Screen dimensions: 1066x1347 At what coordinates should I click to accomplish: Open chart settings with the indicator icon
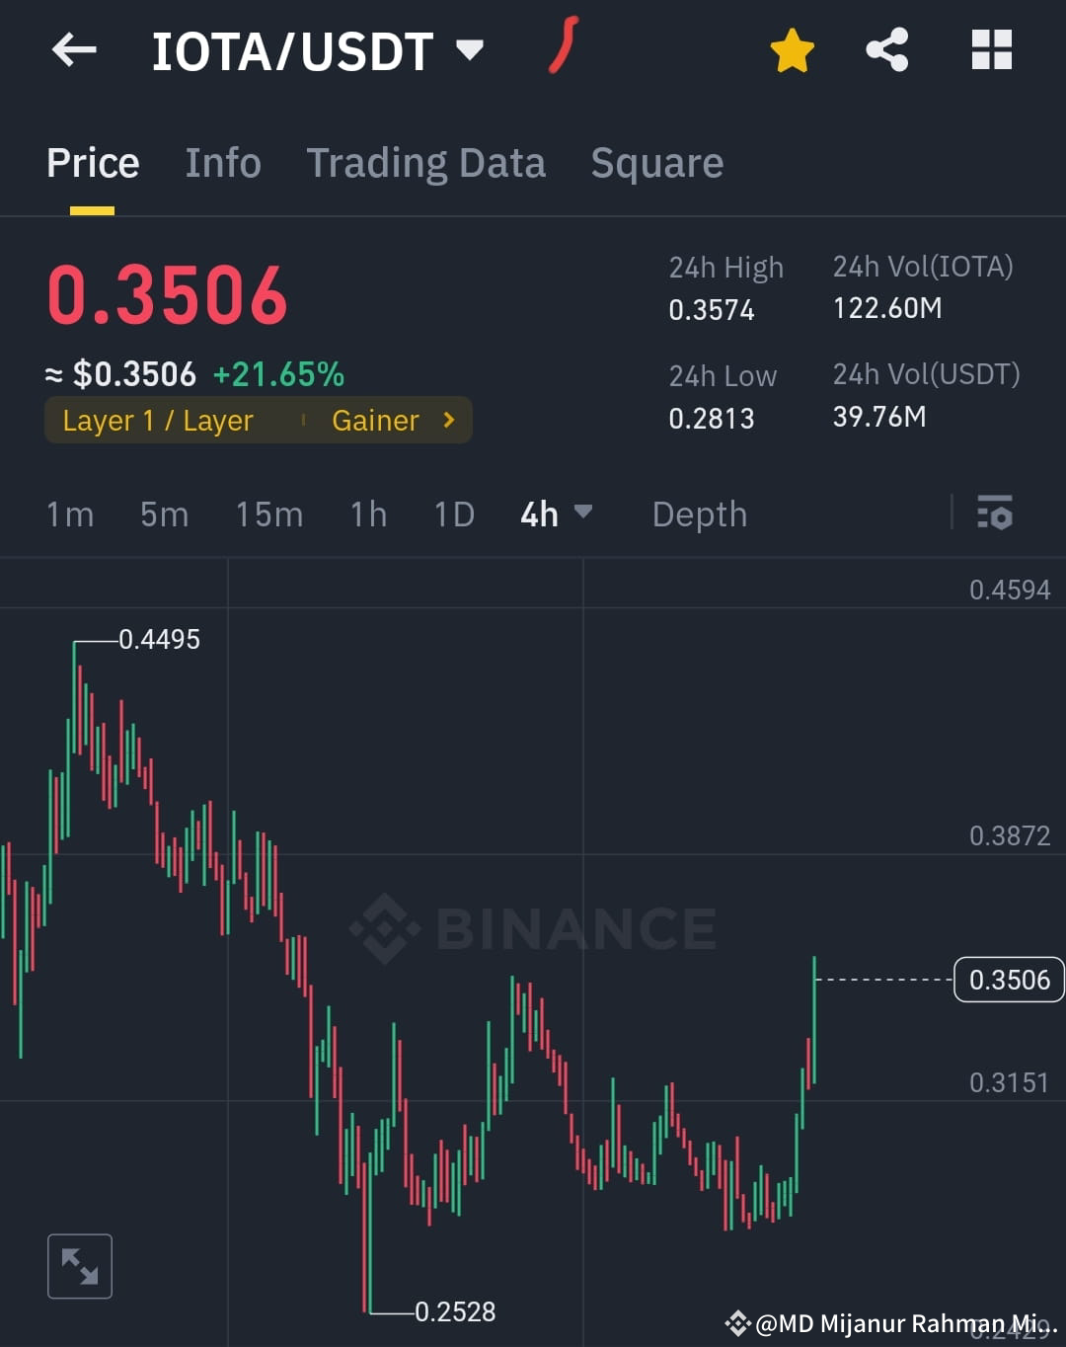(x=995, y=514)
